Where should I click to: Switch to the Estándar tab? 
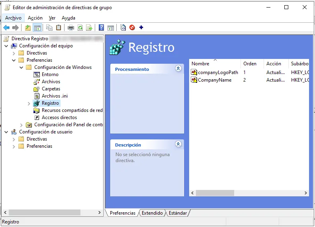tap(178, 213)
